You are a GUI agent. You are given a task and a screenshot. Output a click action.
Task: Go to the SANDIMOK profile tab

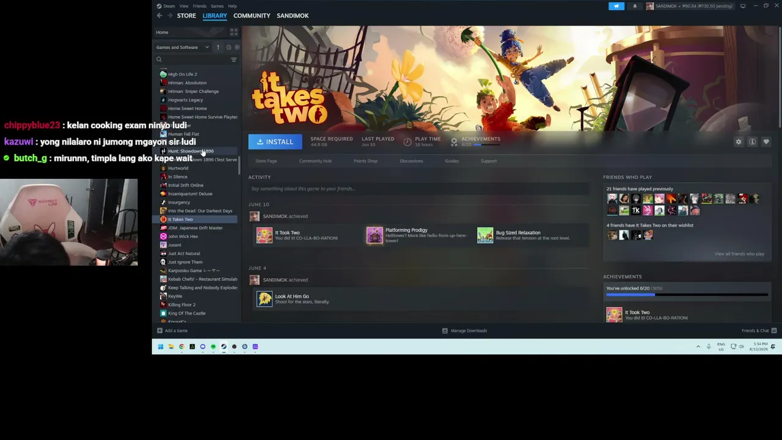point(293,16)
